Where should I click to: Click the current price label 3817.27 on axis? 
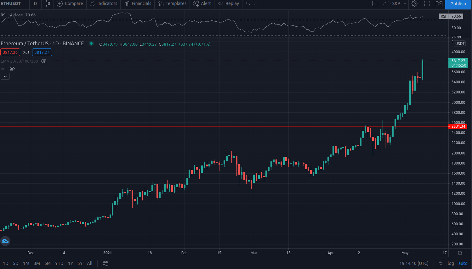pyautogui.click(x=458, y=63)
